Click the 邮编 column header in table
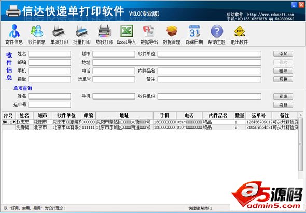 coord(88,116)
